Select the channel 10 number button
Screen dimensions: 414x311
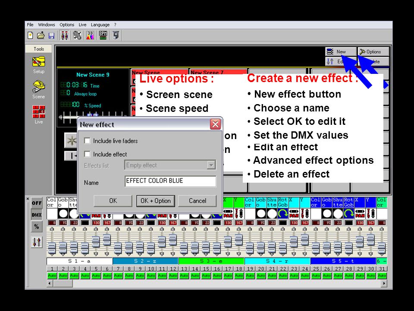point(151,269)
